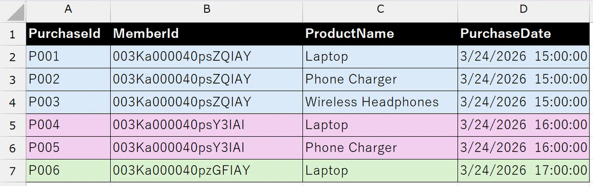
Task: Click the PurchaseDate header cell
Action: click(x=524, y=33)
